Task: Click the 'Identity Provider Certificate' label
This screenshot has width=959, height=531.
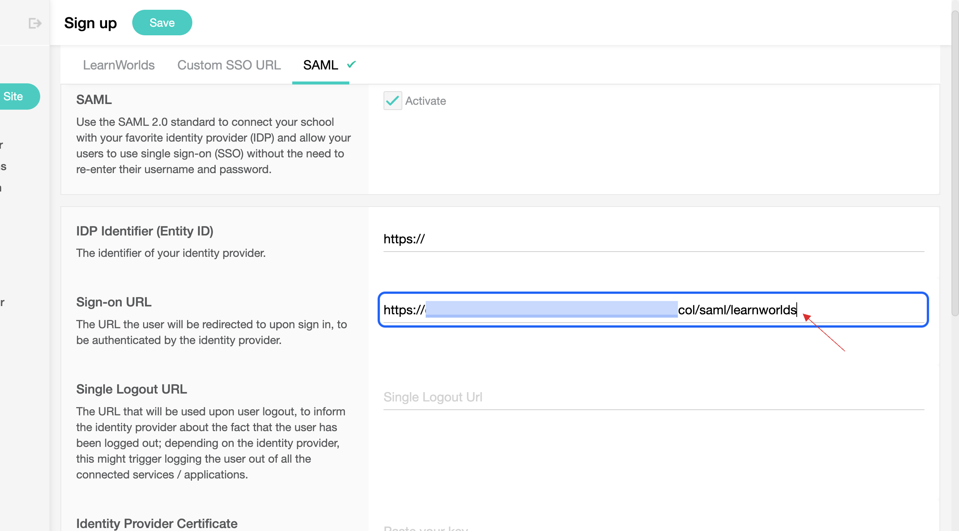Action: pos(157,523)
